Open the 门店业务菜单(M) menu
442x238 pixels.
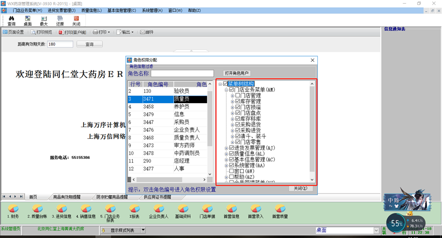point(28,10)
